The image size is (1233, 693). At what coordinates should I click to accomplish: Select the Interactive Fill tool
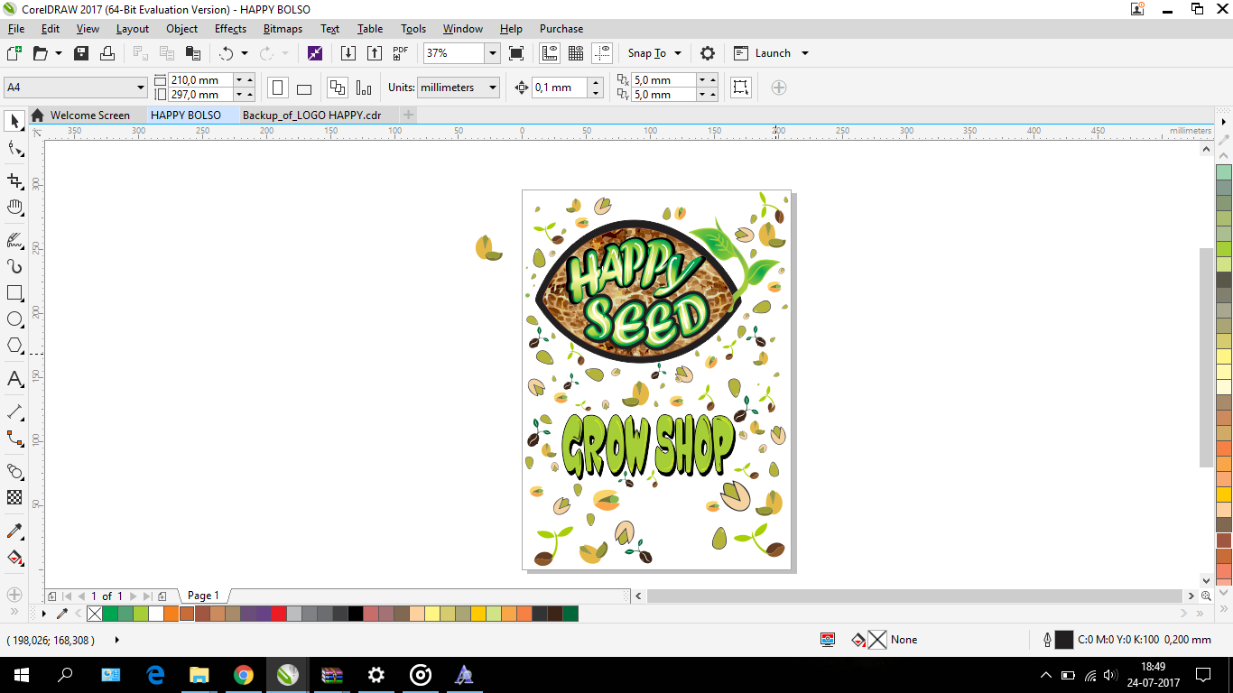[x=14, y=557]
